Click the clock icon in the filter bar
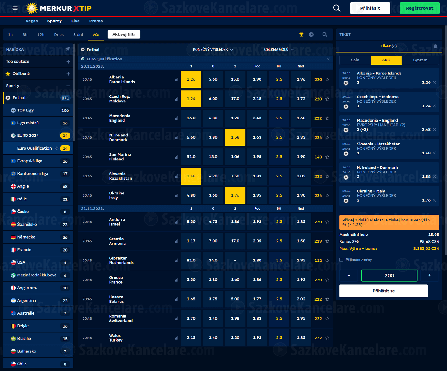The height and width of the screenshot is (371, 447). [311, 34]
